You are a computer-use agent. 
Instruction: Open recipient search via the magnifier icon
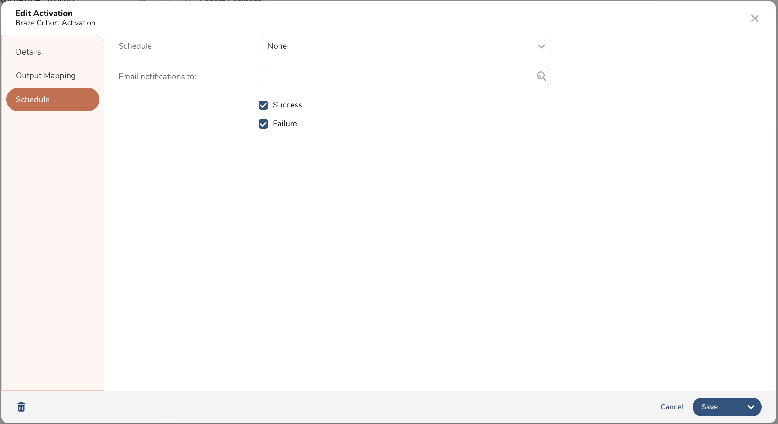point(541,76)
